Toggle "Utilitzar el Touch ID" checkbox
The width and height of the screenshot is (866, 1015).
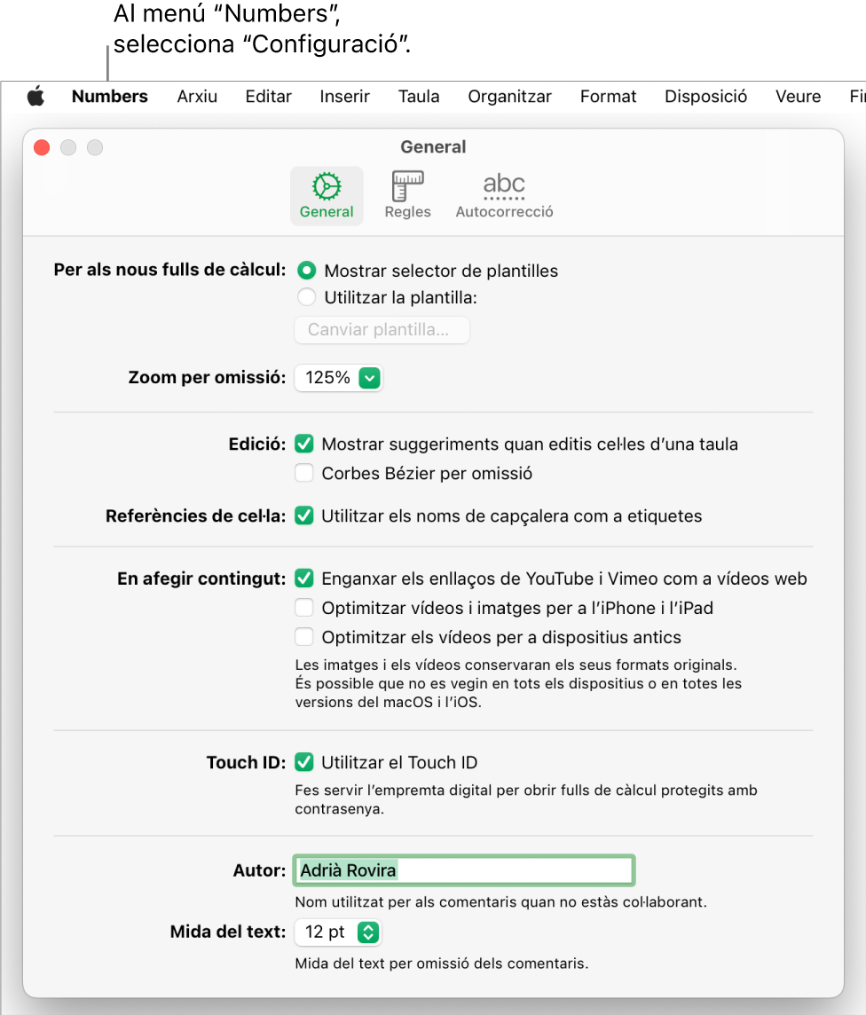coord(304,762)
